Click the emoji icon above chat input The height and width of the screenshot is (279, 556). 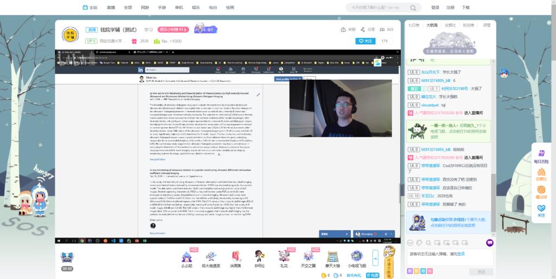click(x=410, y=243)
